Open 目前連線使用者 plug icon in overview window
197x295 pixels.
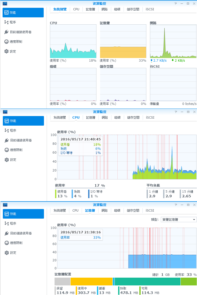tap(6, 32)
